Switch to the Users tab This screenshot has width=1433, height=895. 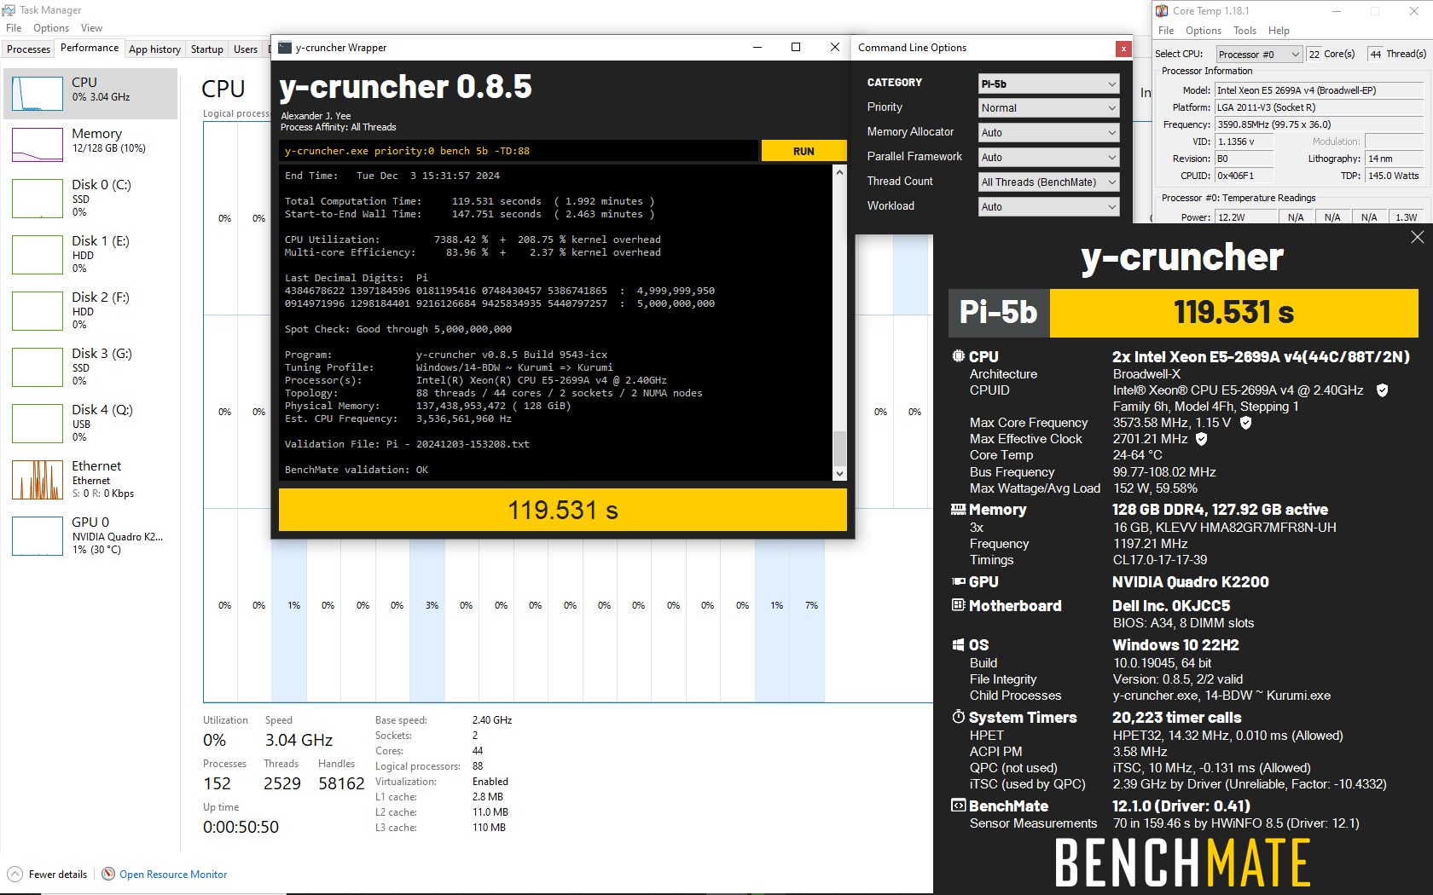[246, 49]
